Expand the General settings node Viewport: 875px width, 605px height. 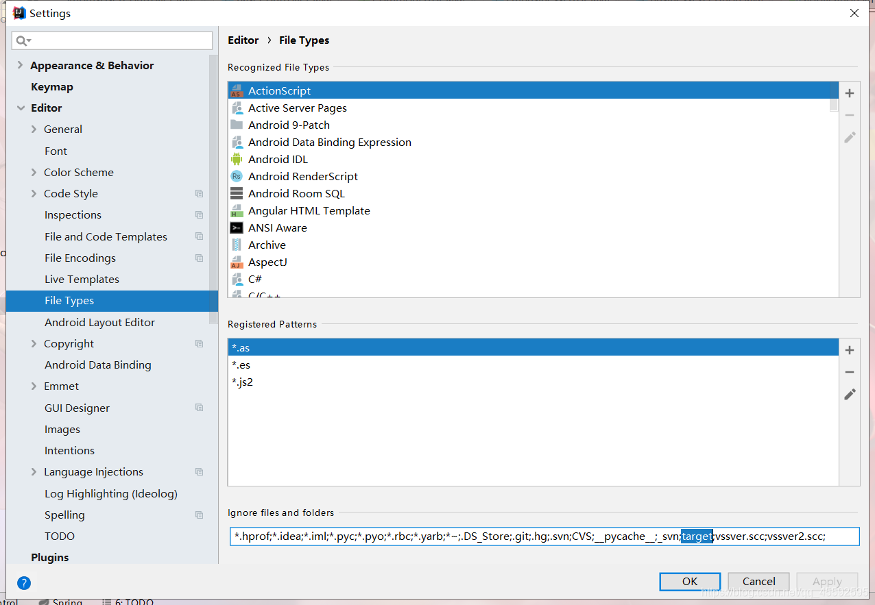click(x=34, y=129)
